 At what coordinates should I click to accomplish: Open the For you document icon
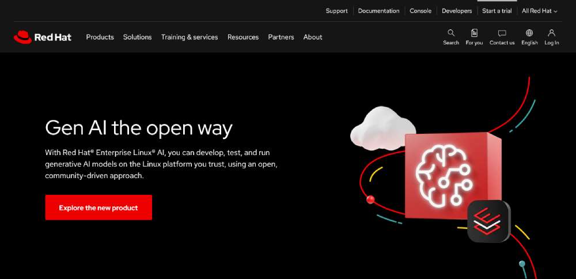pyautogui.click(x=474, y=33)
